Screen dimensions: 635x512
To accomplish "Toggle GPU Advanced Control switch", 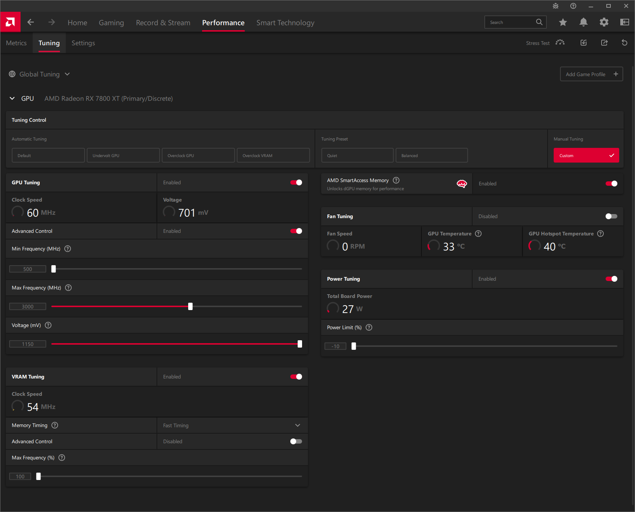I will tap(296, 231).
